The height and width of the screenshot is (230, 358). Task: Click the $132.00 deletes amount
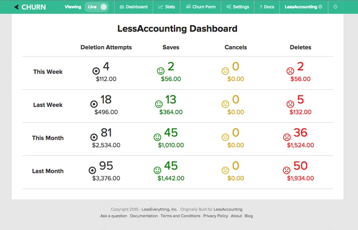pos(301,112)
